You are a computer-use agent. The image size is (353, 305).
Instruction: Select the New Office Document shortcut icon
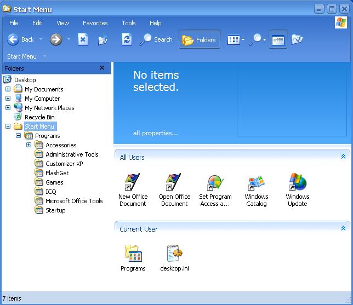(133, 182)
